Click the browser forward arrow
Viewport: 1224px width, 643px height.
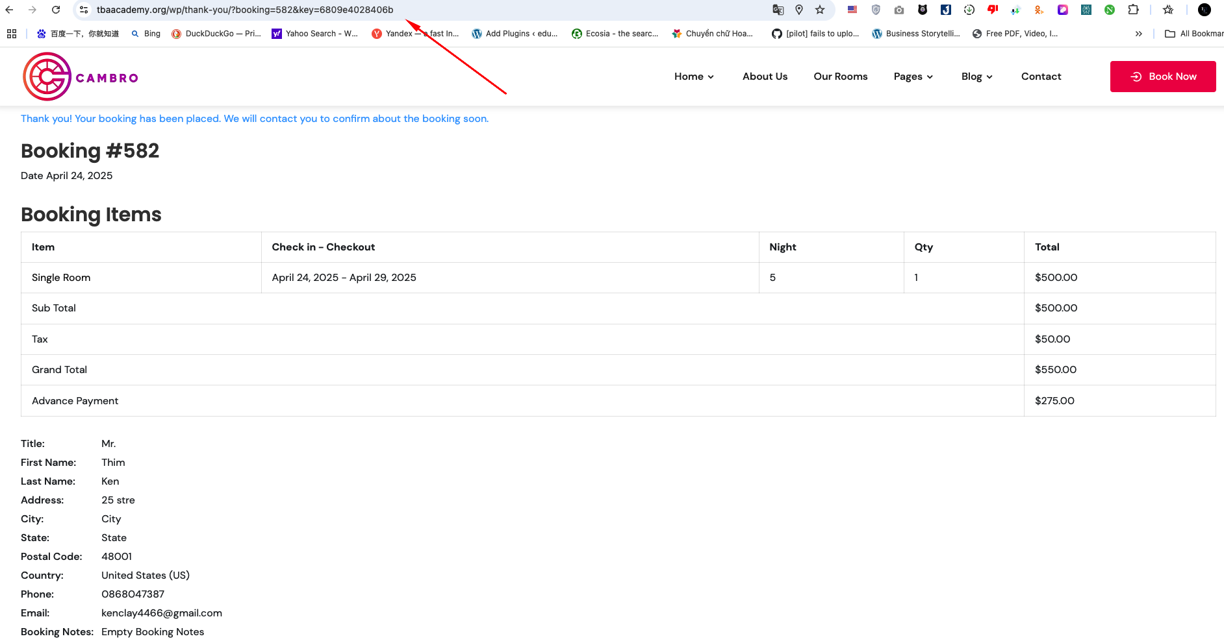[x=32, y=10]
